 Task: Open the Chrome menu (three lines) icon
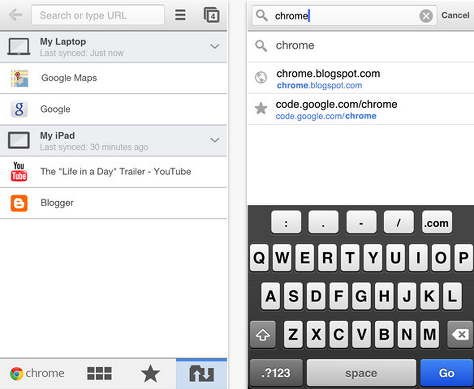point(180,15)
